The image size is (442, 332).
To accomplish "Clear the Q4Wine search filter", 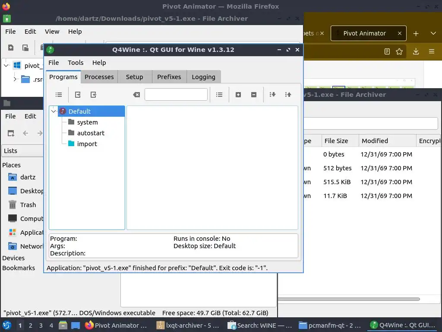I will point(136,95).
